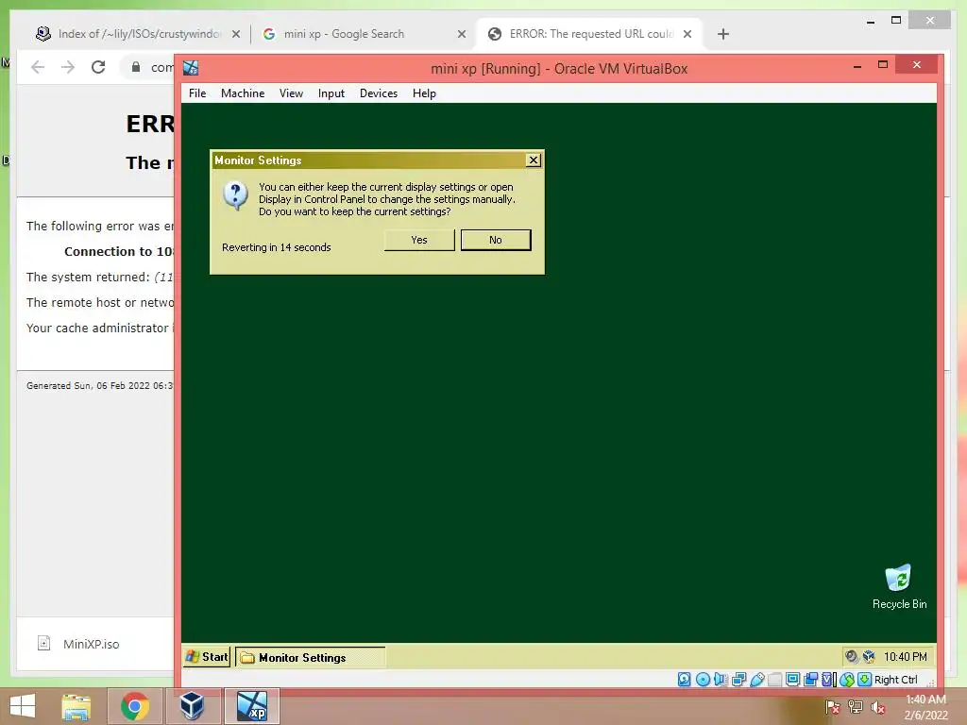Viewport: 967px width, 725px height.
Task: Click the recording indicator icon in status bar
Action: click(811, 680)
